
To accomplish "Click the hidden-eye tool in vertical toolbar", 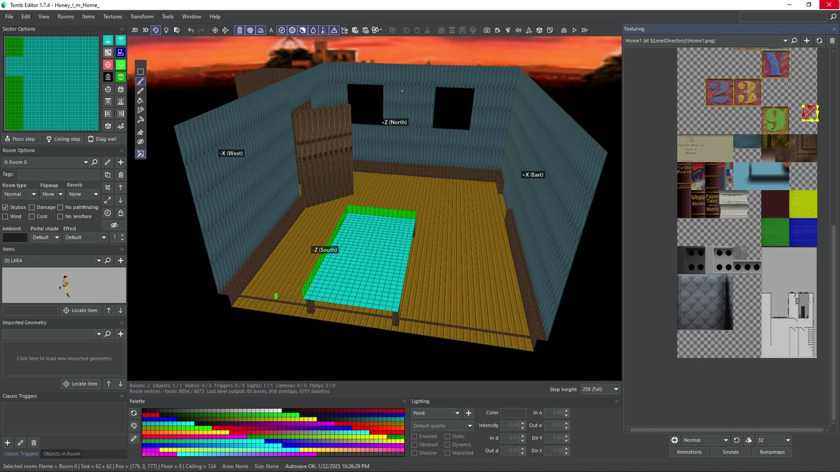I will pyautogui.click(x=140, y=142).
